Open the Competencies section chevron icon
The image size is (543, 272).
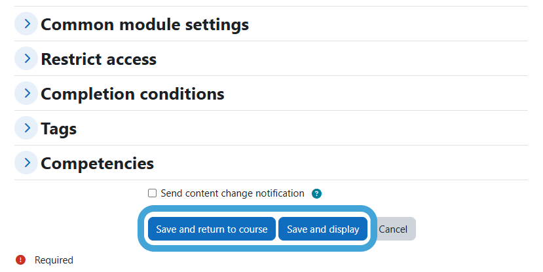coord(26,163)
